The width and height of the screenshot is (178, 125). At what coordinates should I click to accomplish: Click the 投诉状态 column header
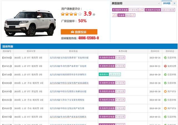[x=170, y=51]
